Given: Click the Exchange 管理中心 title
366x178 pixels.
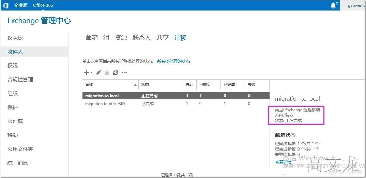Looking at the screenshot, I should (39, 21).
